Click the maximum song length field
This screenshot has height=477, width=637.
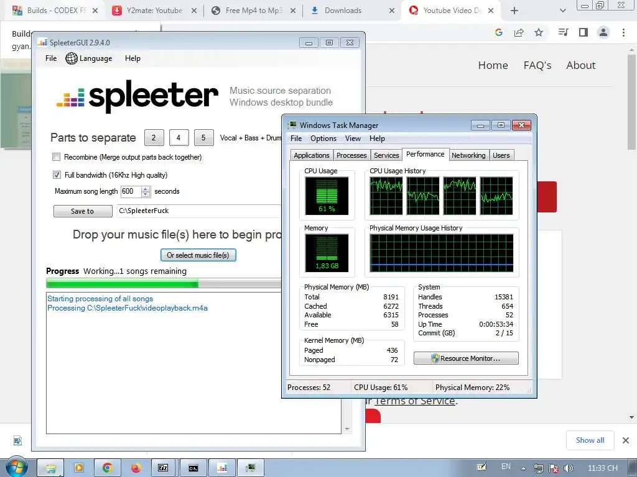click(131, 191)
